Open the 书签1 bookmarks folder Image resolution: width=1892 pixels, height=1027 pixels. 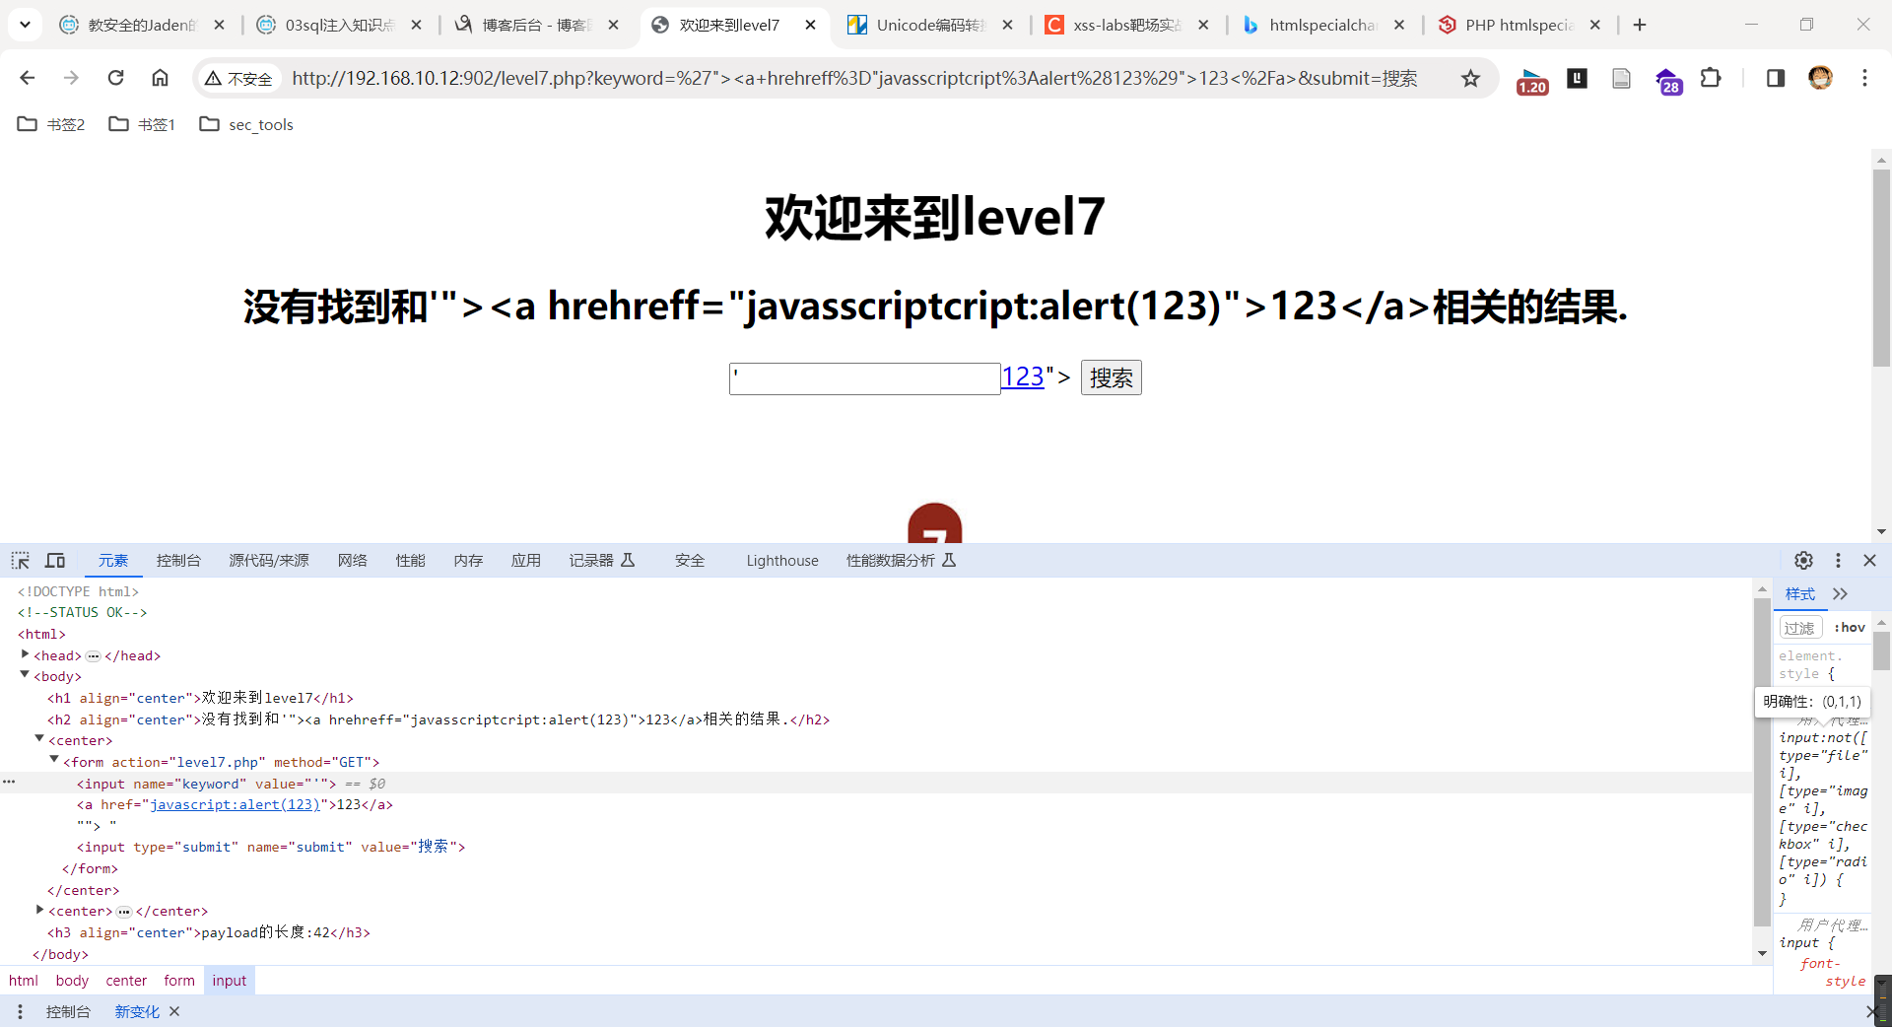click(142, 124)
